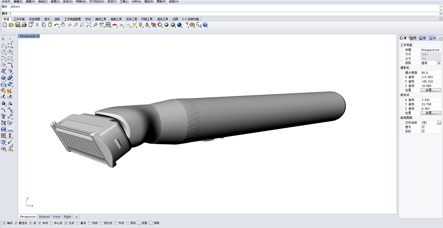Click 放置... button under 摄影机
This screenshot has width=443, height=228.
click(431, 90)
